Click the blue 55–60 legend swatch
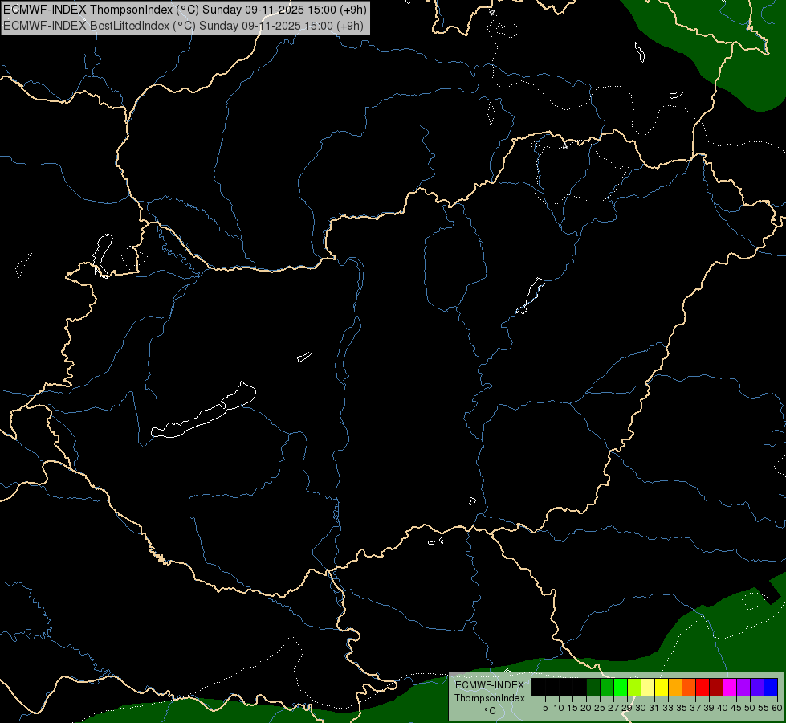The image size is (786, 723). pyautogui.click(x=771, y=687)
